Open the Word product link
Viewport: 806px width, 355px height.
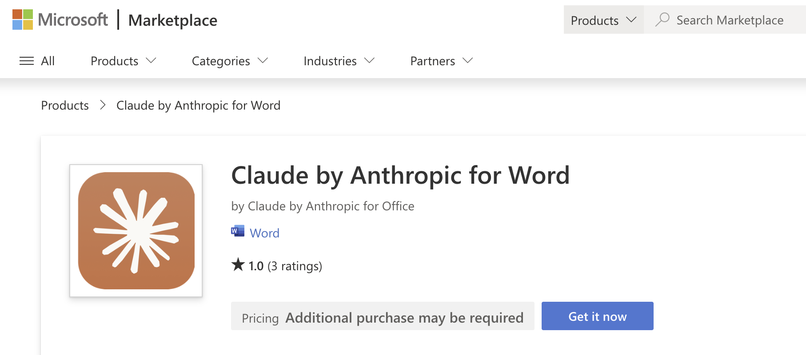[264, 233]
